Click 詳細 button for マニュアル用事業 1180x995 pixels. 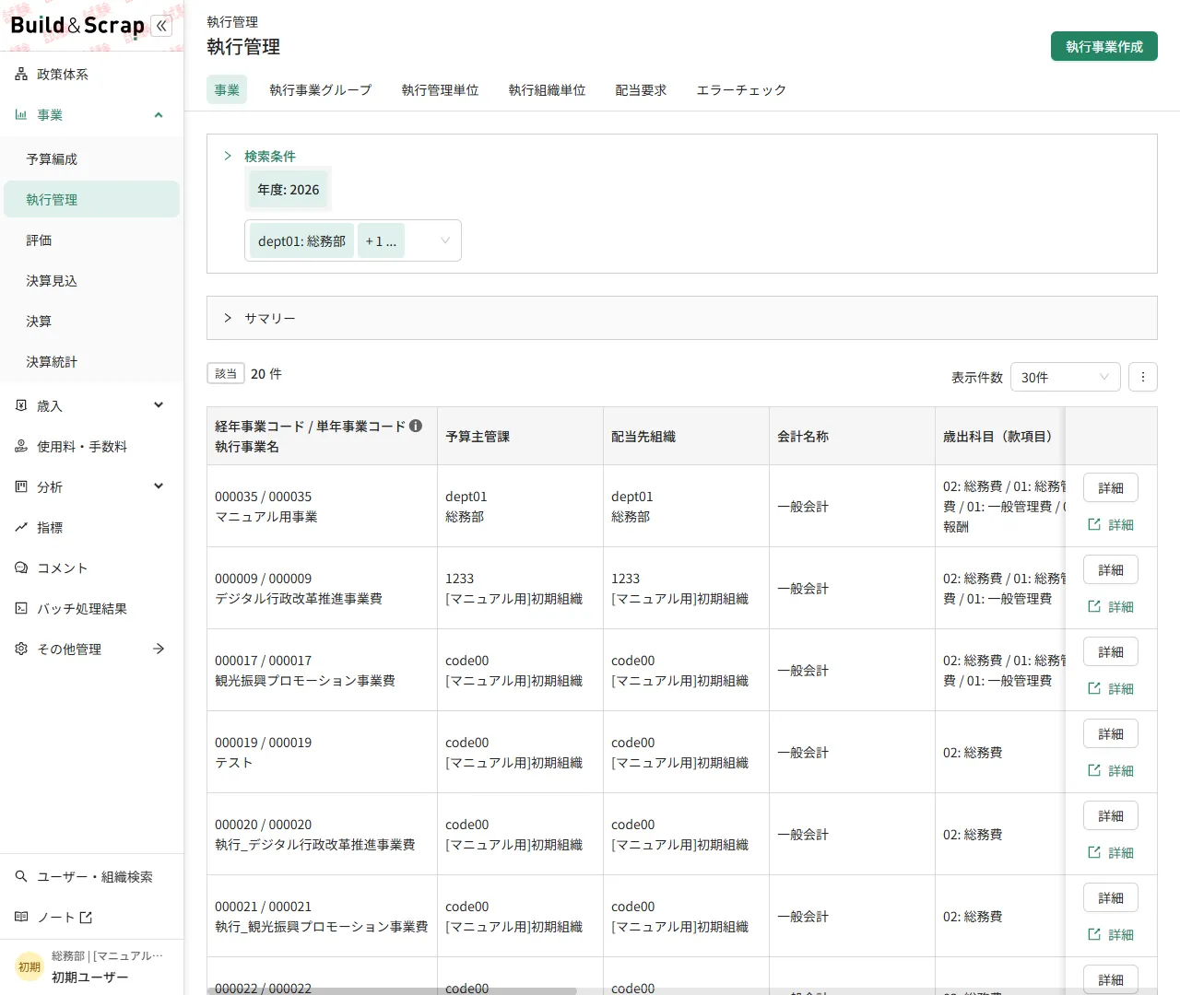click(x=1111, y=487)
